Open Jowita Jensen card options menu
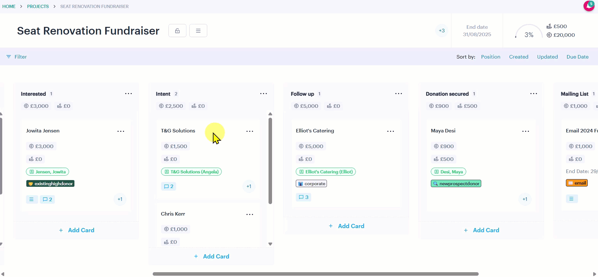Screen dimensions: 598x277 (121, 131)
